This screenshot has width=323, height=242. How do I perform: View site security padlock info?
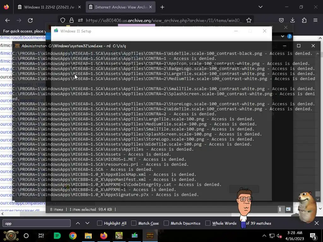[x=72, y=20]
